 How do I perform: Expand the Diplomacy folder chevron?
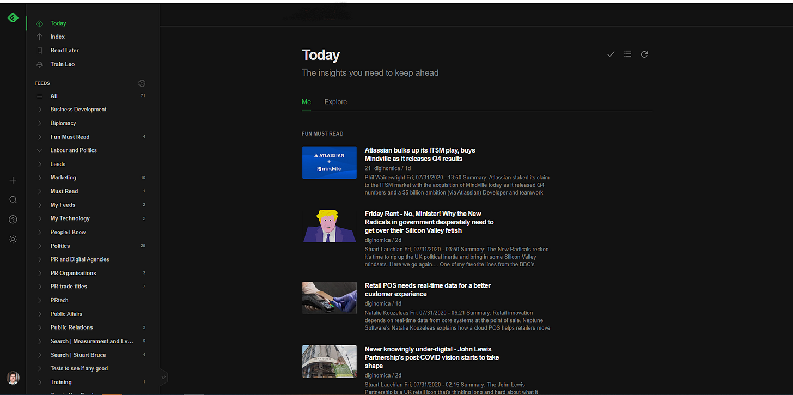[x=39, y=123]
